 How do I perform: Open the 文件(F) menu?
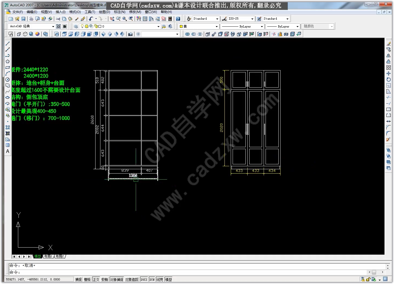click(17, 12)
